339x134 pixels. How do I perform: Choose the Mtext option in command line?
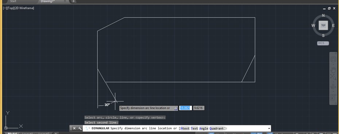(x=185, y=129)
